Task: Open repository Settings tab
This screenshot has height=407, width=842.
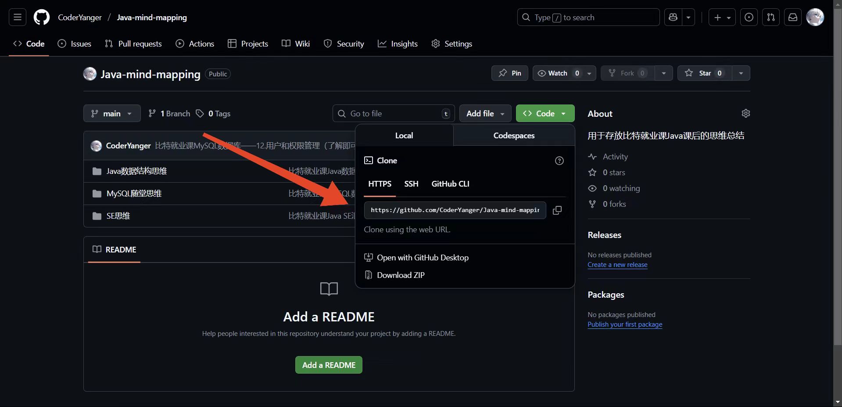Action: click(x=451, y=43)
